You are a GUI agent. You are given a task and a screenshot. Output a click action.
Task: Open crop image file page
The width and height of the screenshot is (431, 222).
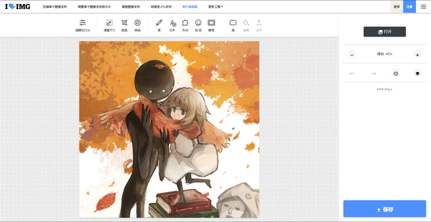point(131,7)
